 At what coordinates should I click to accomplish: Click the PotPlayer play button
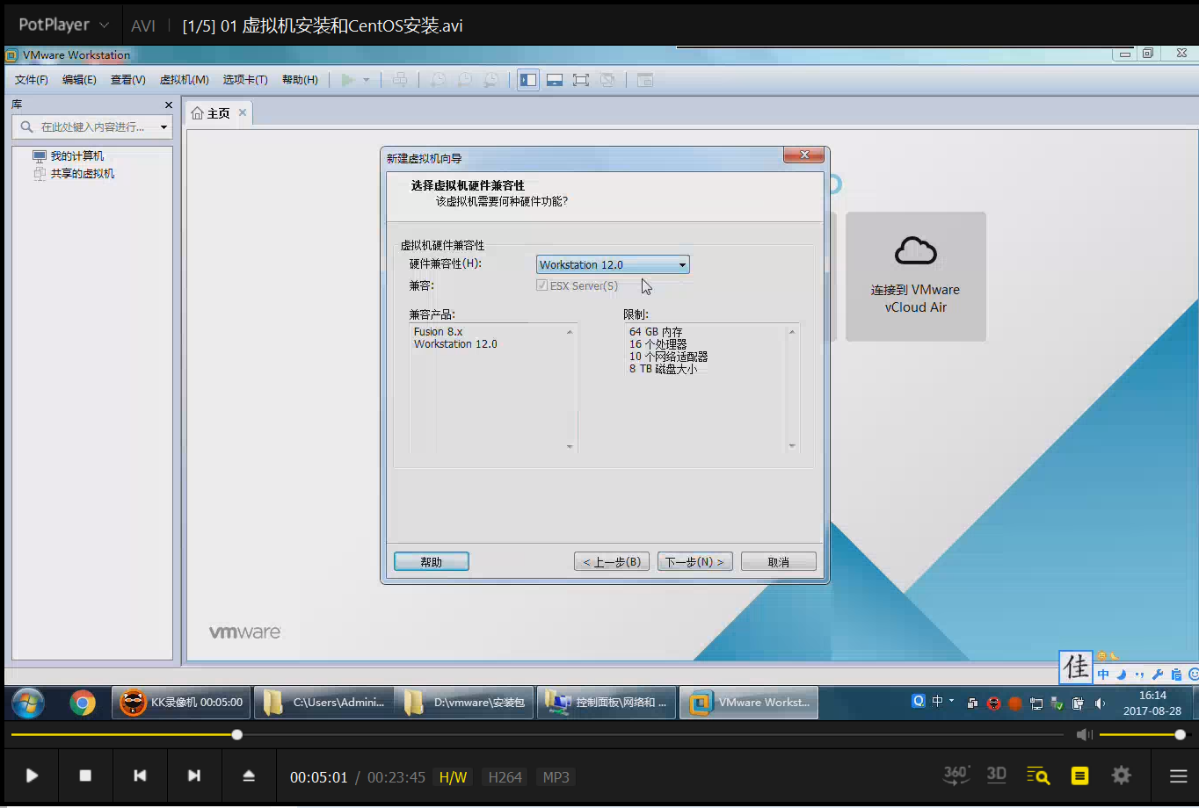[x=32, y=776]
